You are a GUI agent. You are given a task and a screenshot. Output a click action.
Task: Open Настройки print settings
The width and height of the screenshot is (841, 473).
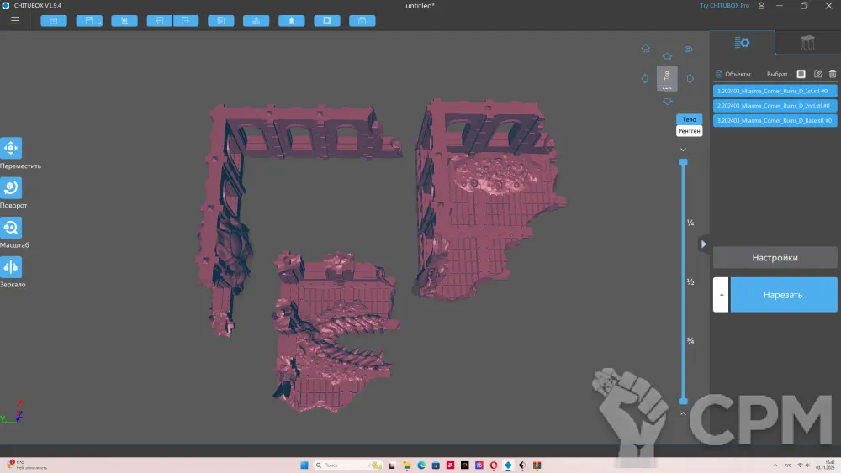point(775,258)
